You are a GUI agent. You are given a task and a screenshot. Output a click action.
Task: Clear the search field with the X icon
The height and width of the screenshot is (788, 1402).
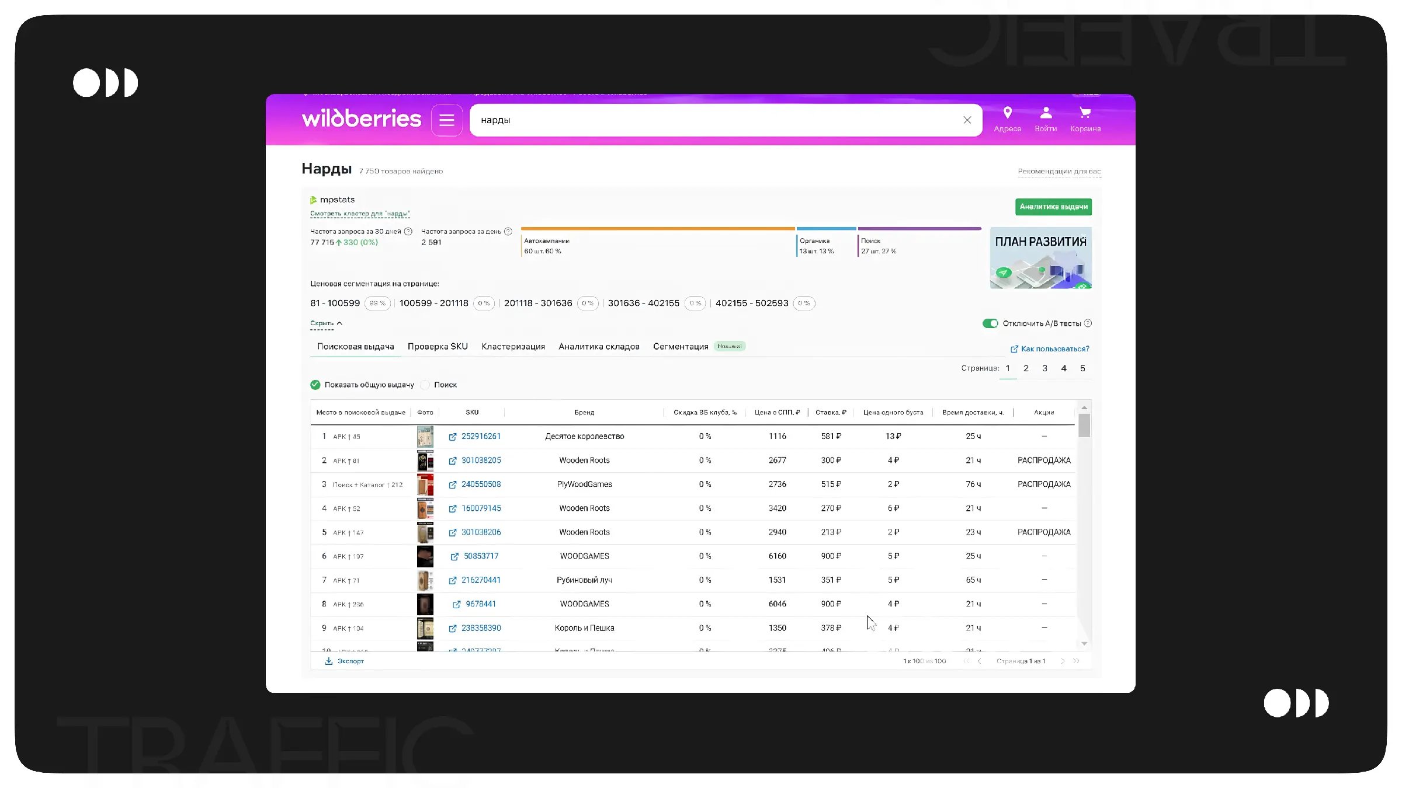pyautogui.click(x=967, y=120)
